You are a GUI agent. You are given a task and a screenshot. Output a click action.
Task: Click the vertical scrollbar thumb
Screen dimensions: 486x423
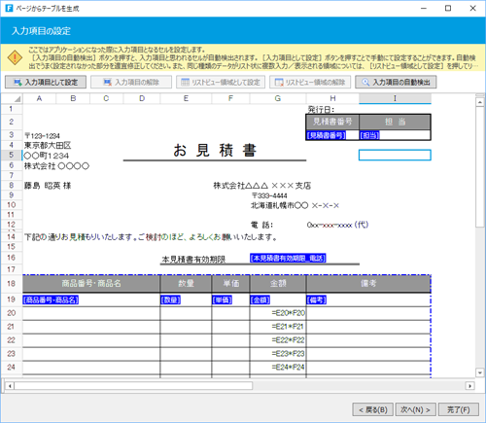(480, 167)
